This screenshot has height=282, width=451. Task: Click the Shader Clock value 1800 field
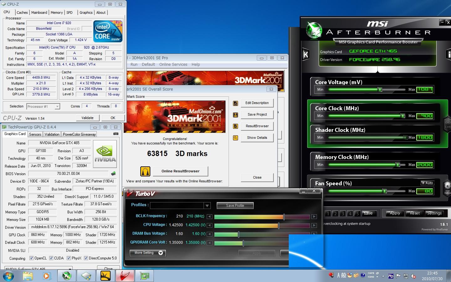(425, 138)
